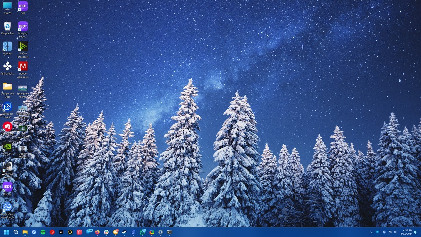Select the Recycle Bin icon
421x237 pixels.
tap(7, 28)
